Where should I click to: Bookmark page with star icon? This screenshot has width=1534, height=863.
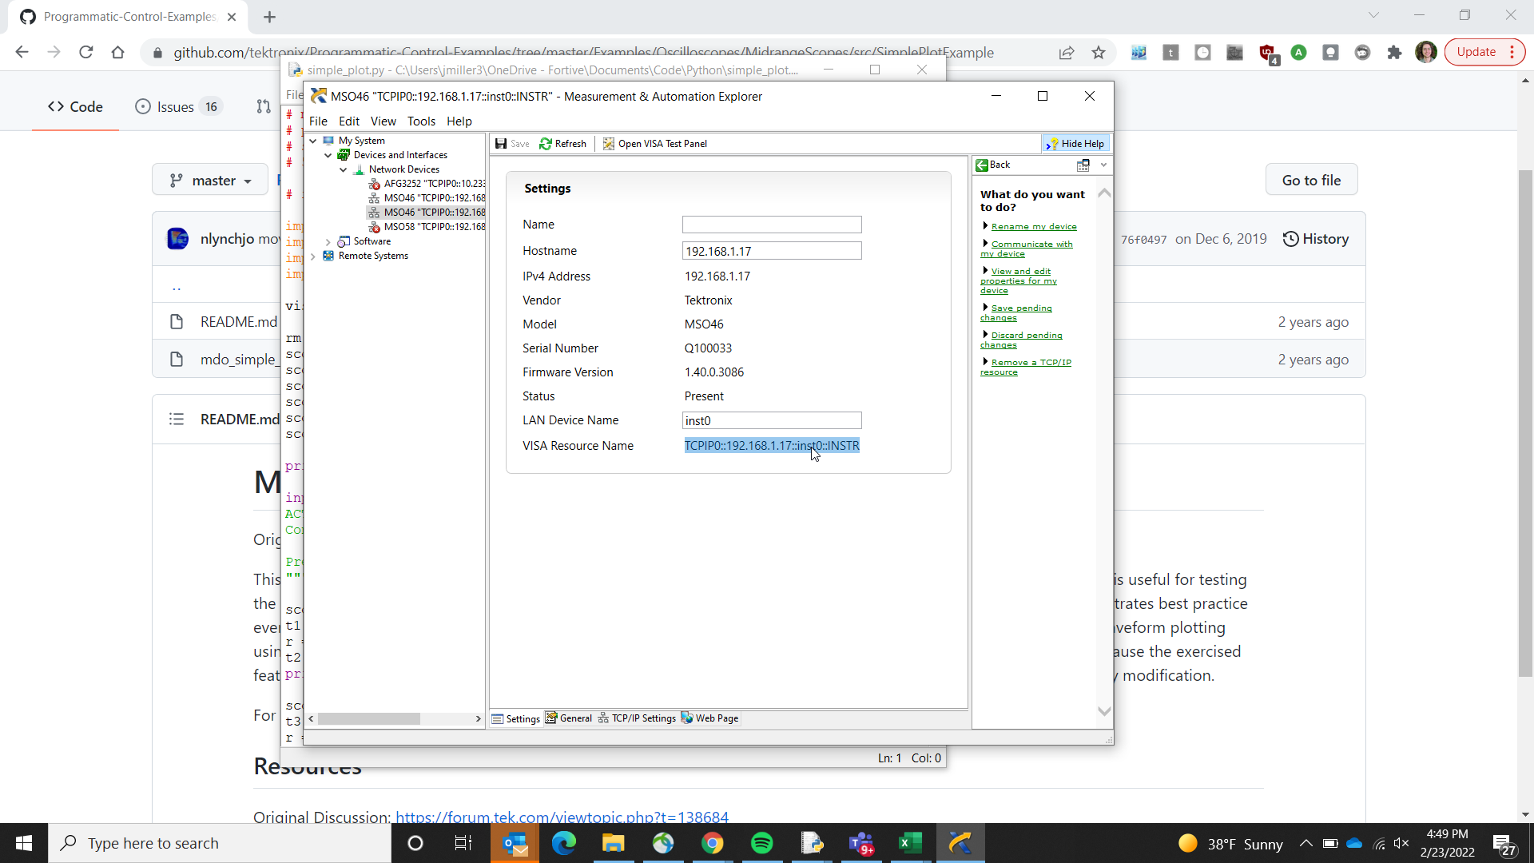click(x=1099, y=53)
